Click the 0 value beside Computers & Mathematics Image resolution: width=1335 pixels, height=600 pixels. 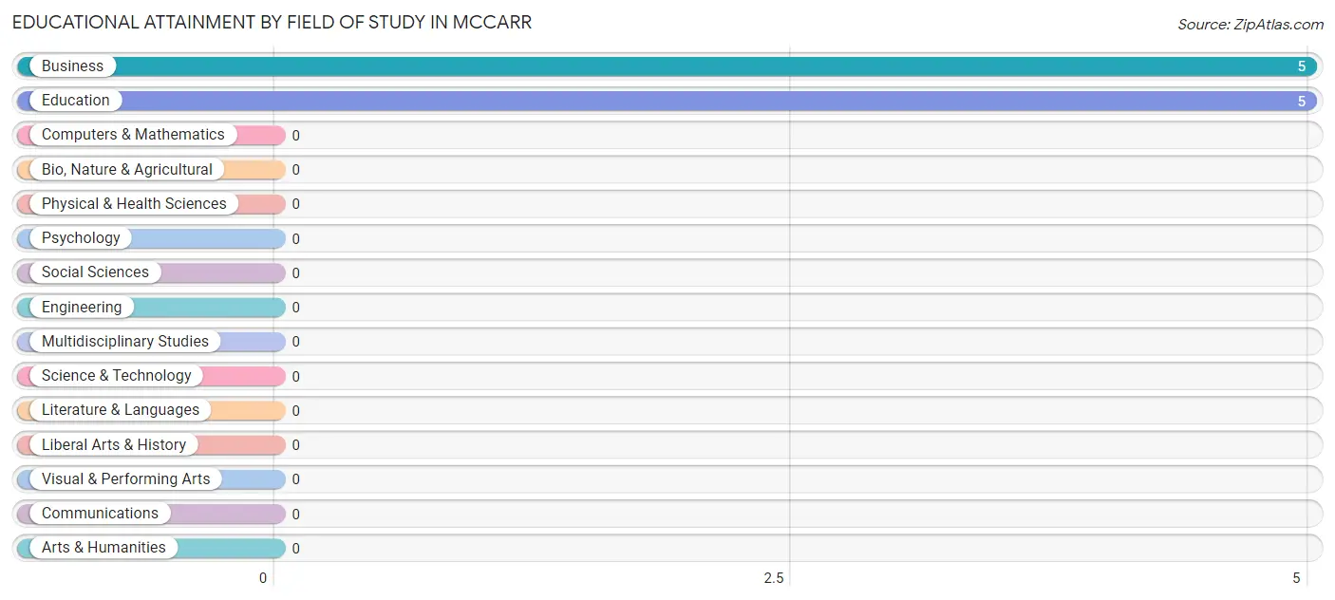[x=295, y=136]
